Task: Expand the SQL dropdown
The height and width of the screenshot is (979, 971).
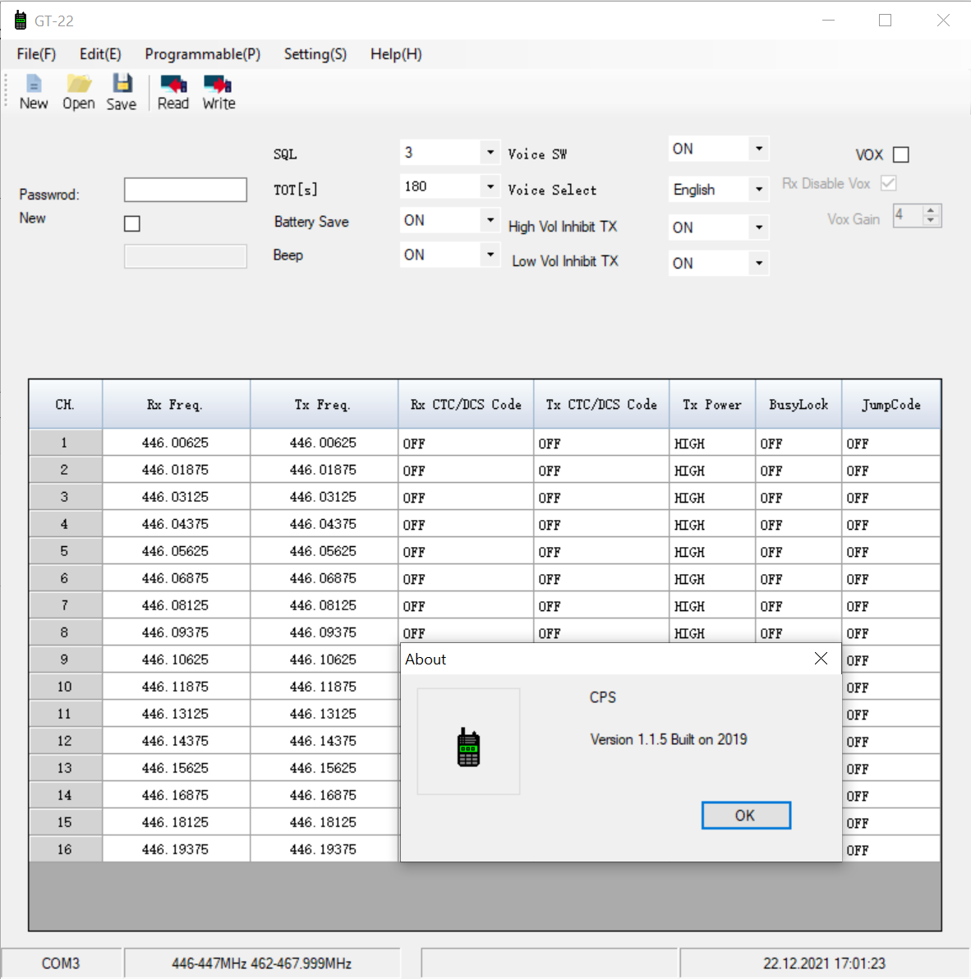Action: click(x=490, y=152)
